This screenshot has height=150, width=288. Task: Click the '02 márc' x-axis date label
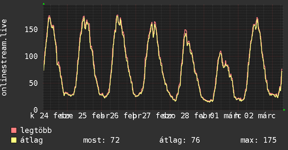point(260,116)
